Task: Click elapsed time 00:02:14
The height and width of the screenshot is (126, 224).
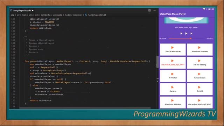Action: (163, 38)
